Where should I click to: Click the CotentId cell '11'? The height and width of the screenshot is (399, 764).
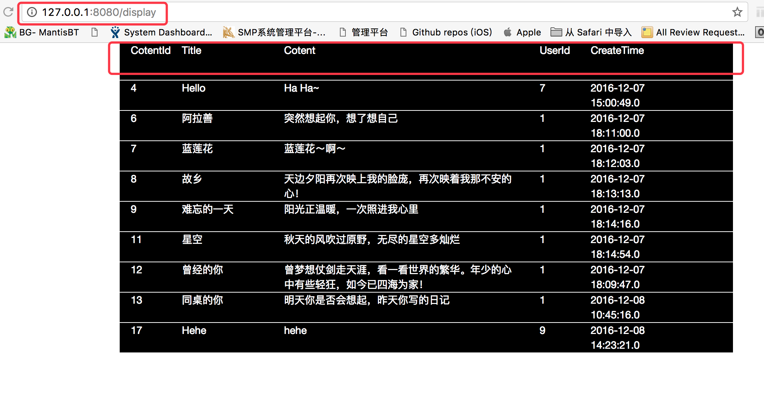point(136,239)
